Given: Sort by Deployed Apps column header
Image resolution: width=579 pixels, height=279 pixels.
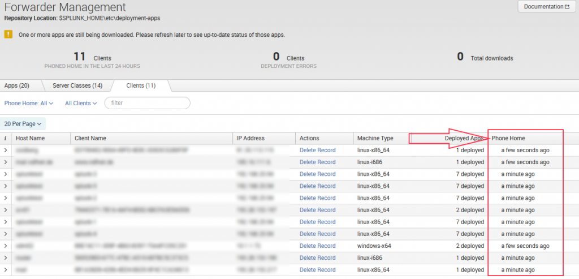Looking at the screenshot, I should pyautogui.click(x=464, y=138).
